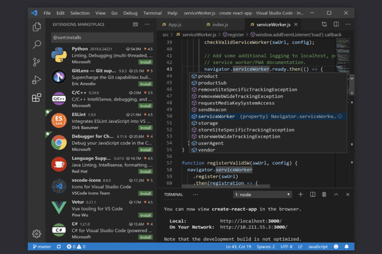Image resolution: width=382 pixels, height=254 pixels.
Task: Open the terminal selector '1: node' dropdown
Action: (x=262, y=194)
